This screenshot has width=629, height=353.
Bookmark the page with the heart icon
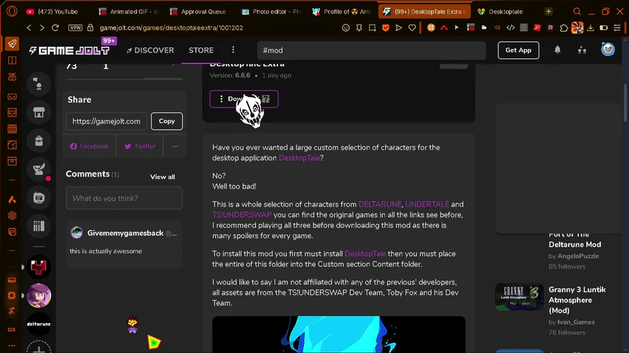pos(412,28)
